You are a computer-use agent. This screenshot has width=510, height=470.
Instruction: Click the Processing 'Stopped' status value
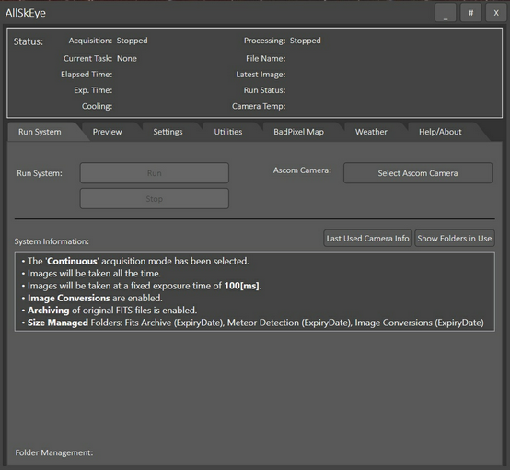(305, 41)
